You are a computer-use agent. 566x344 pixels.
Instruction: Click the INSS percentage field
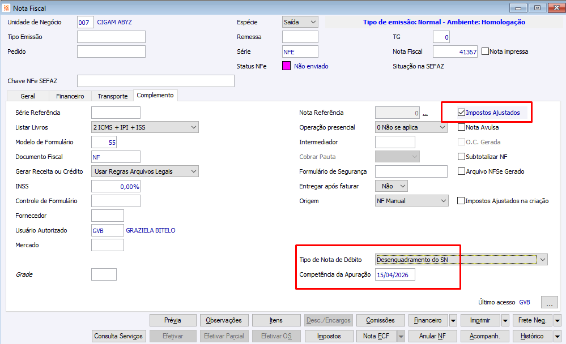[x=116, y=186]
